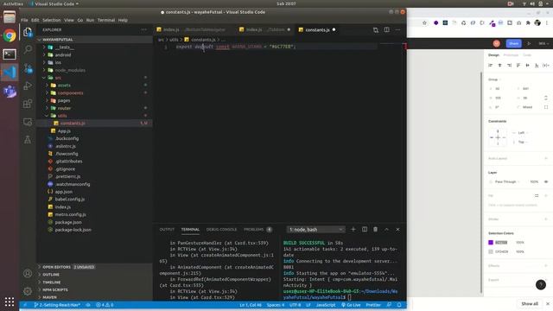Align top icon in Figma Design panel
Viewport: 553px width, 311px height.
(518, 66)
